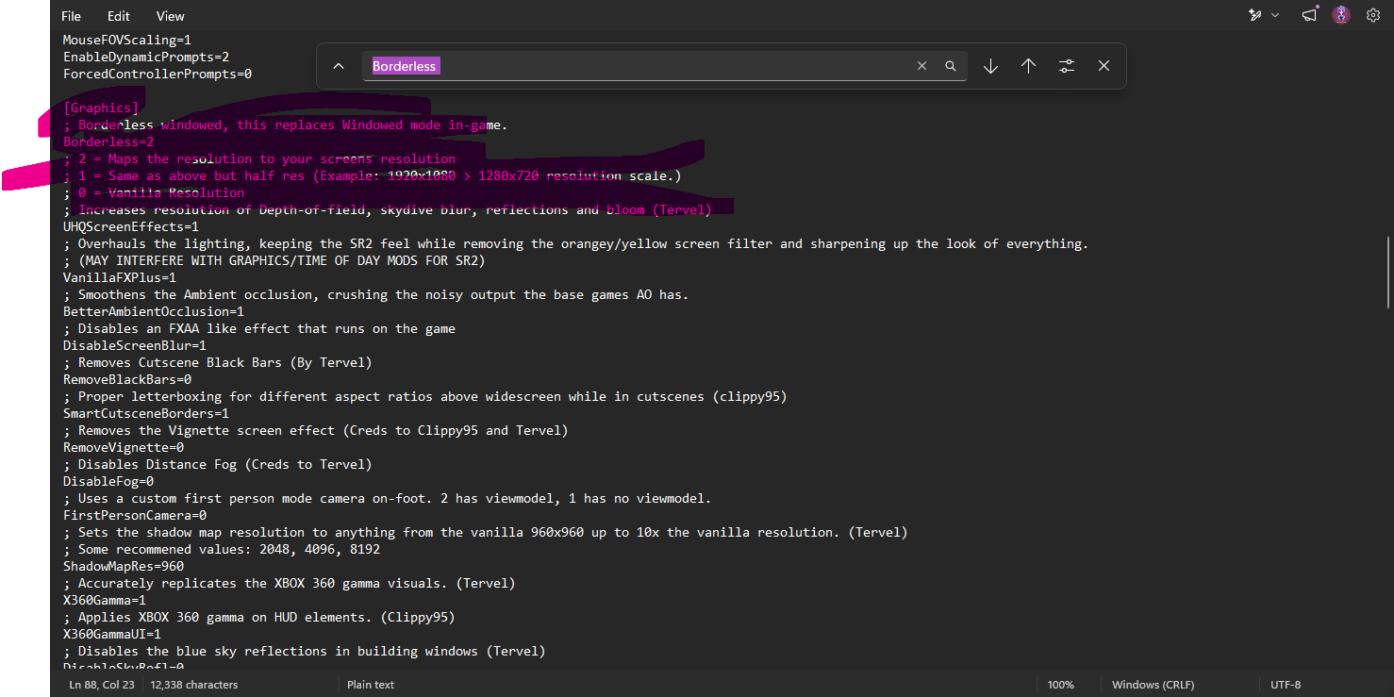1394x697 pixels.
Task: Click the custom first person mode camera comment
Action: tap(388, 498)
